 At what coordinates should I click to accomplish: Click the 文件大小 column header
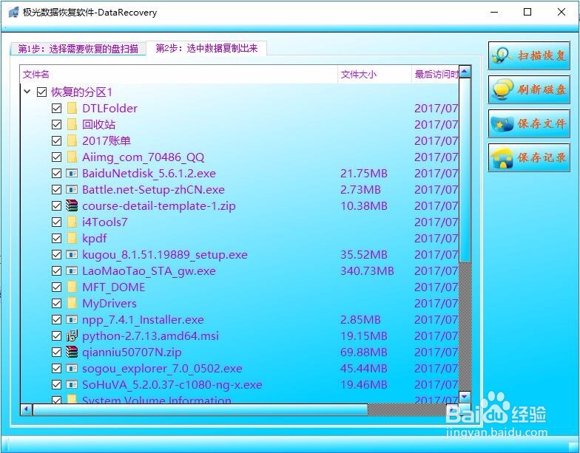[374, 74]
